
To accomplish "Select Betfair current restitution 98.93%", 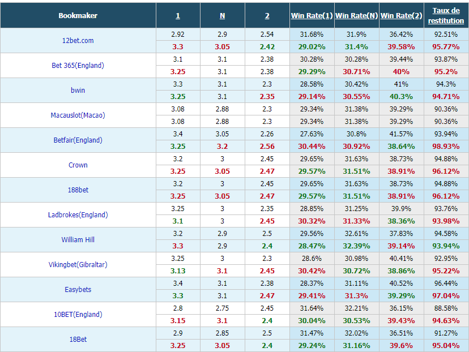I will [x=446, y=147].
